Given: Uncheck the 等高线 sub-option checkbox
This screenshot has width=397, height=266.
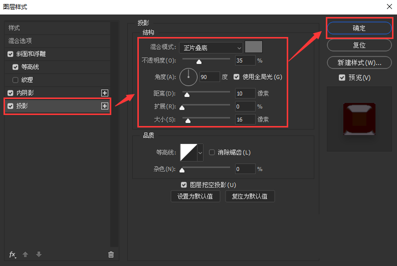Looking at the screenshot, I should tap(16, 67).
